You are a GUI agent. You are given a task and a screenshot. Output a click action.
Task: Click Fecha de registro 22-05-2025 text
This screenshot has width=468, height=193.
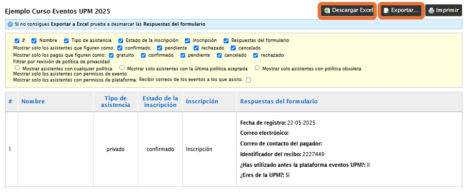pyautogui.click(x=277, y=123)
